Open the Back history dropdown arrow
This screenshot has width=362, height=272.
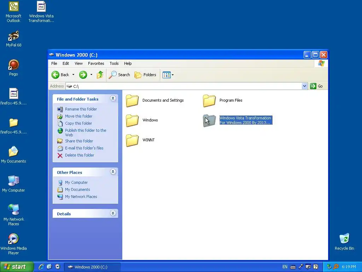pyautogui.click(x=73, y=75)
